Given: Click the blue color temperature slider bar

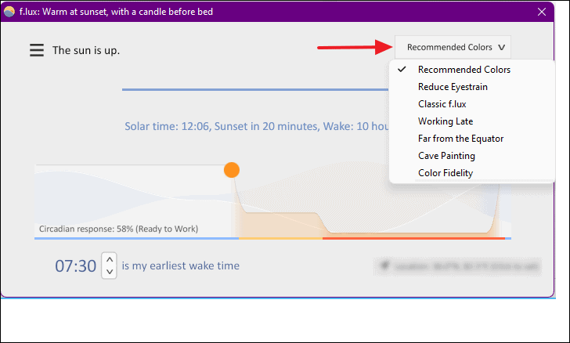Looking at the screenshot, I should point(255,89).
